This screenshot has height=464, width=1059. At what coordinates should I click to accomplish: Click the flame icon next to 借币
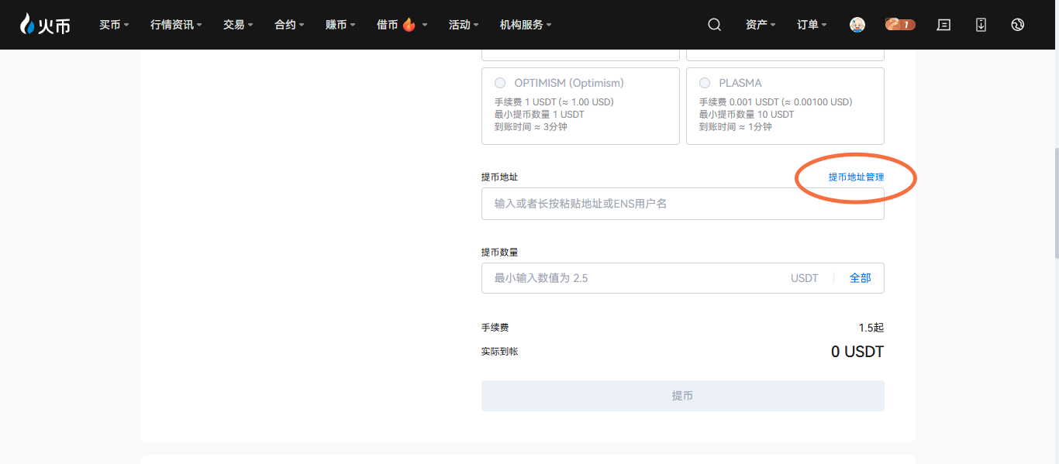(x=409, y=25)
